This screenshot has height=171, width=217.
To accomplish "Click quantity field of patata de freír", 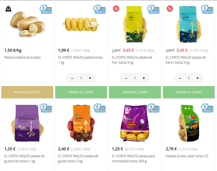I will click(x=135, y=78).
